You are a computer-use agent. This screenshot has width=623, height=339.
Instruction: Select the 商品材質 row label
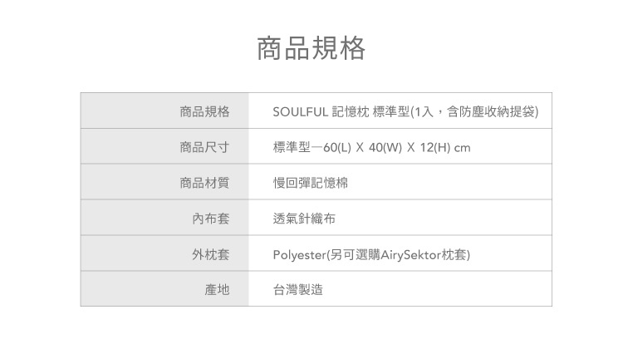tap(204, 184)
